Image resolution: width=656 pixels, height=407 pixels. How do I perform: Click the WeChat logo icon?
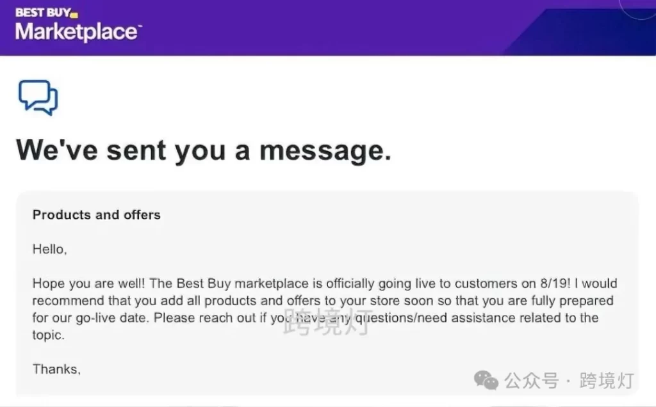coord(486,380)
